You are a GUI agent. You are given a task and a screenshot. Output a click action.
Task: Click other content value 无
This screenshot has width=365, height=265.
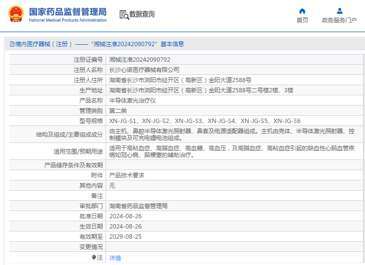[x=112, y=186]
